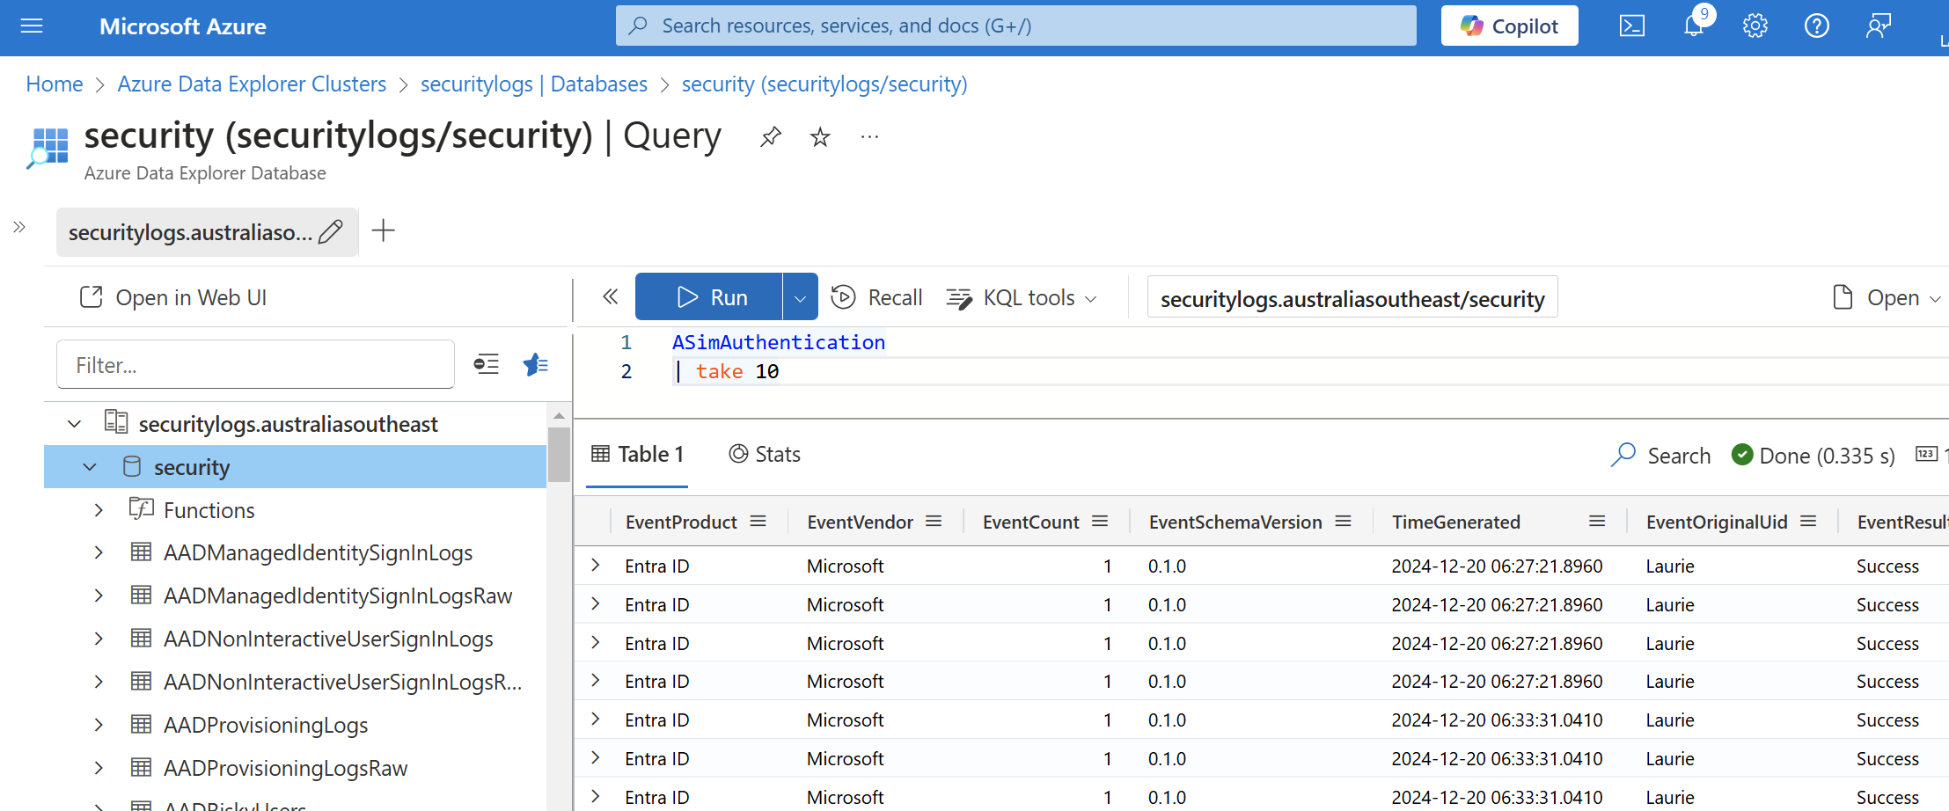Expand the AADManagedIdentitySignInLogsRaw table
1949x811 pixels.
coord(99,595)
